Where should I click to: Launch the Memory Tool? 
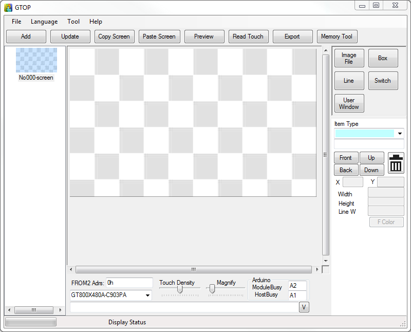[x=337, y=36]
